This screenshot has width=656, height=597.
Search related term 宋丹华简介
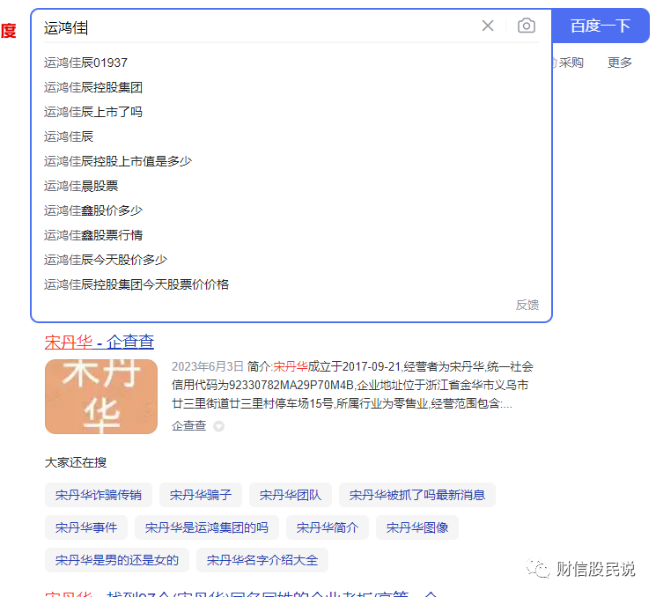click(328, 528)
